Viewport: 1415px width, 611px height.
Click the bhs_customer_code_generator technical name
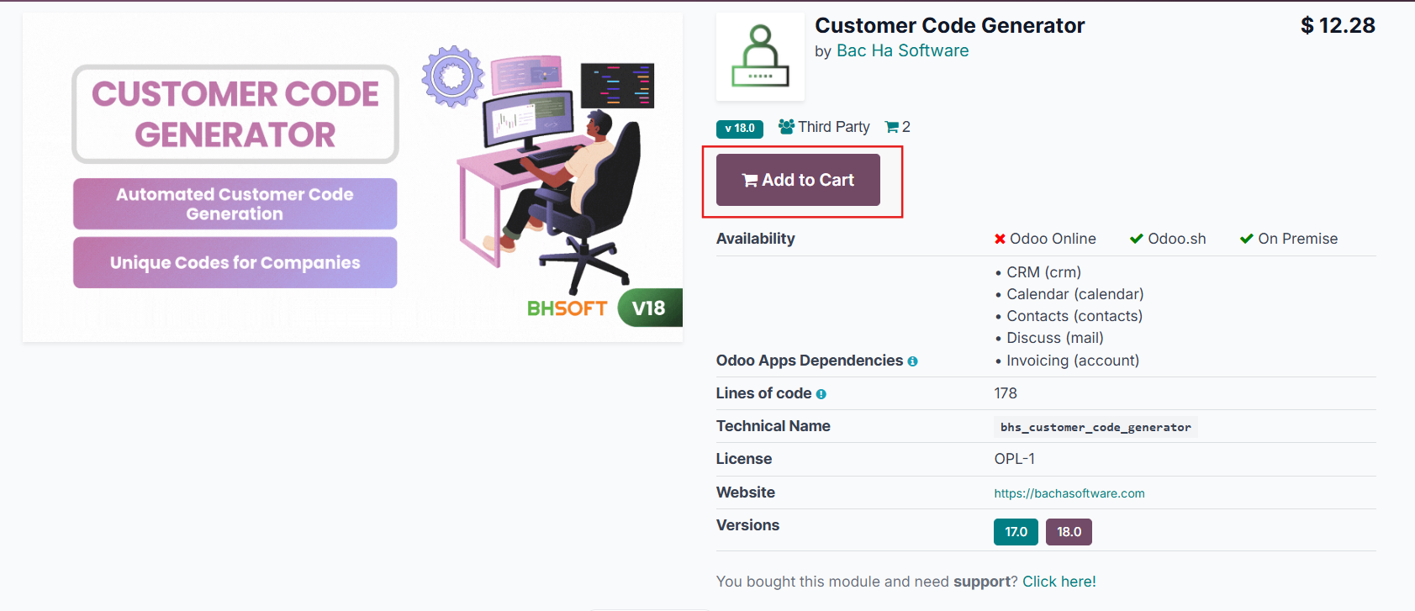(x=1095, y=427)
